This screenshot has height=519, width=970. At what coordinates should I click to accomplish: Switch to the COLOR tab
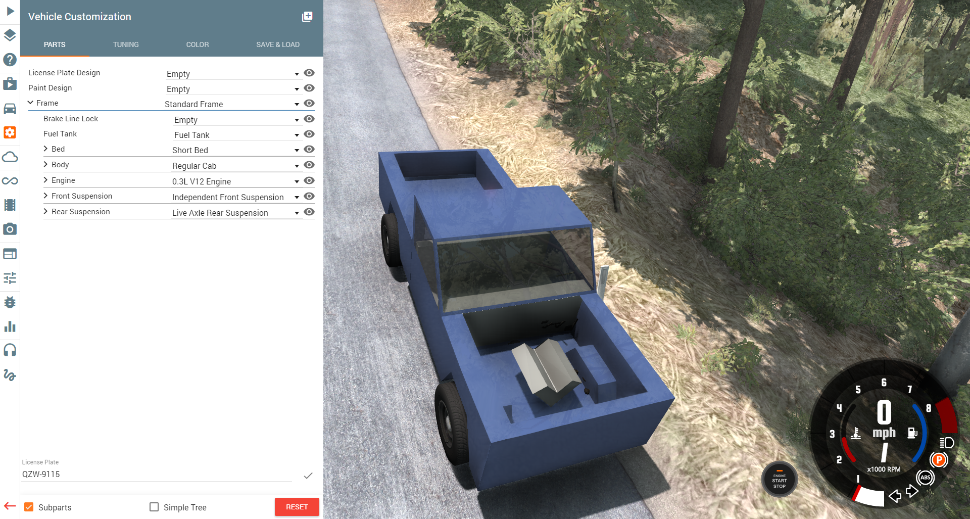(198, 44)
